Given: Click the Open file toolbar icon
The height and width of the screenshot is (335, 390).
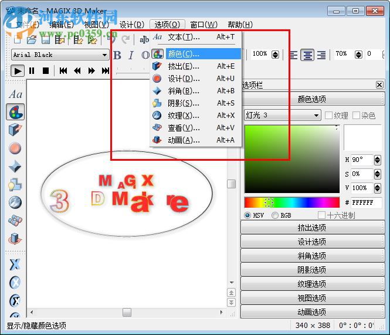Looking at the screenshot, I should click(32, 39).
